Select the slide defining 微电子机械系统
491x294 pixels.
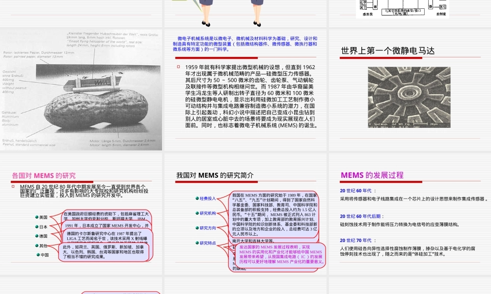click(245, 90)
